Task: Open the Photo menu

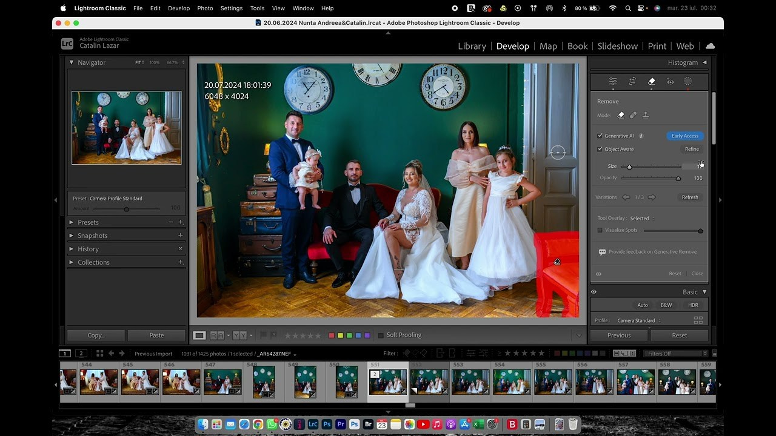Action: click(x=205, y=8)
